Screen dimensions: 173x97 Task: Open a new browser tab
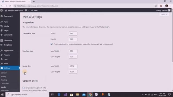[34, 1]
